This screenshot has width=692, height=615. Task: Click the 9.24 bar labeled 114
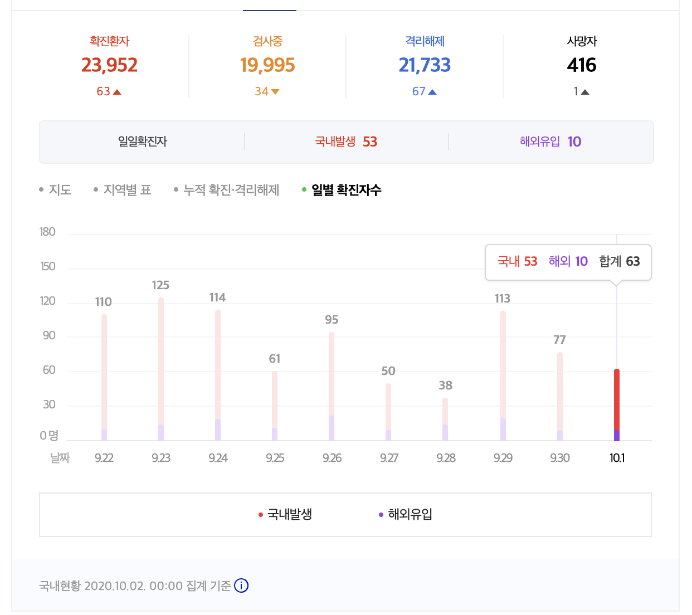click(x=218, y=375)
